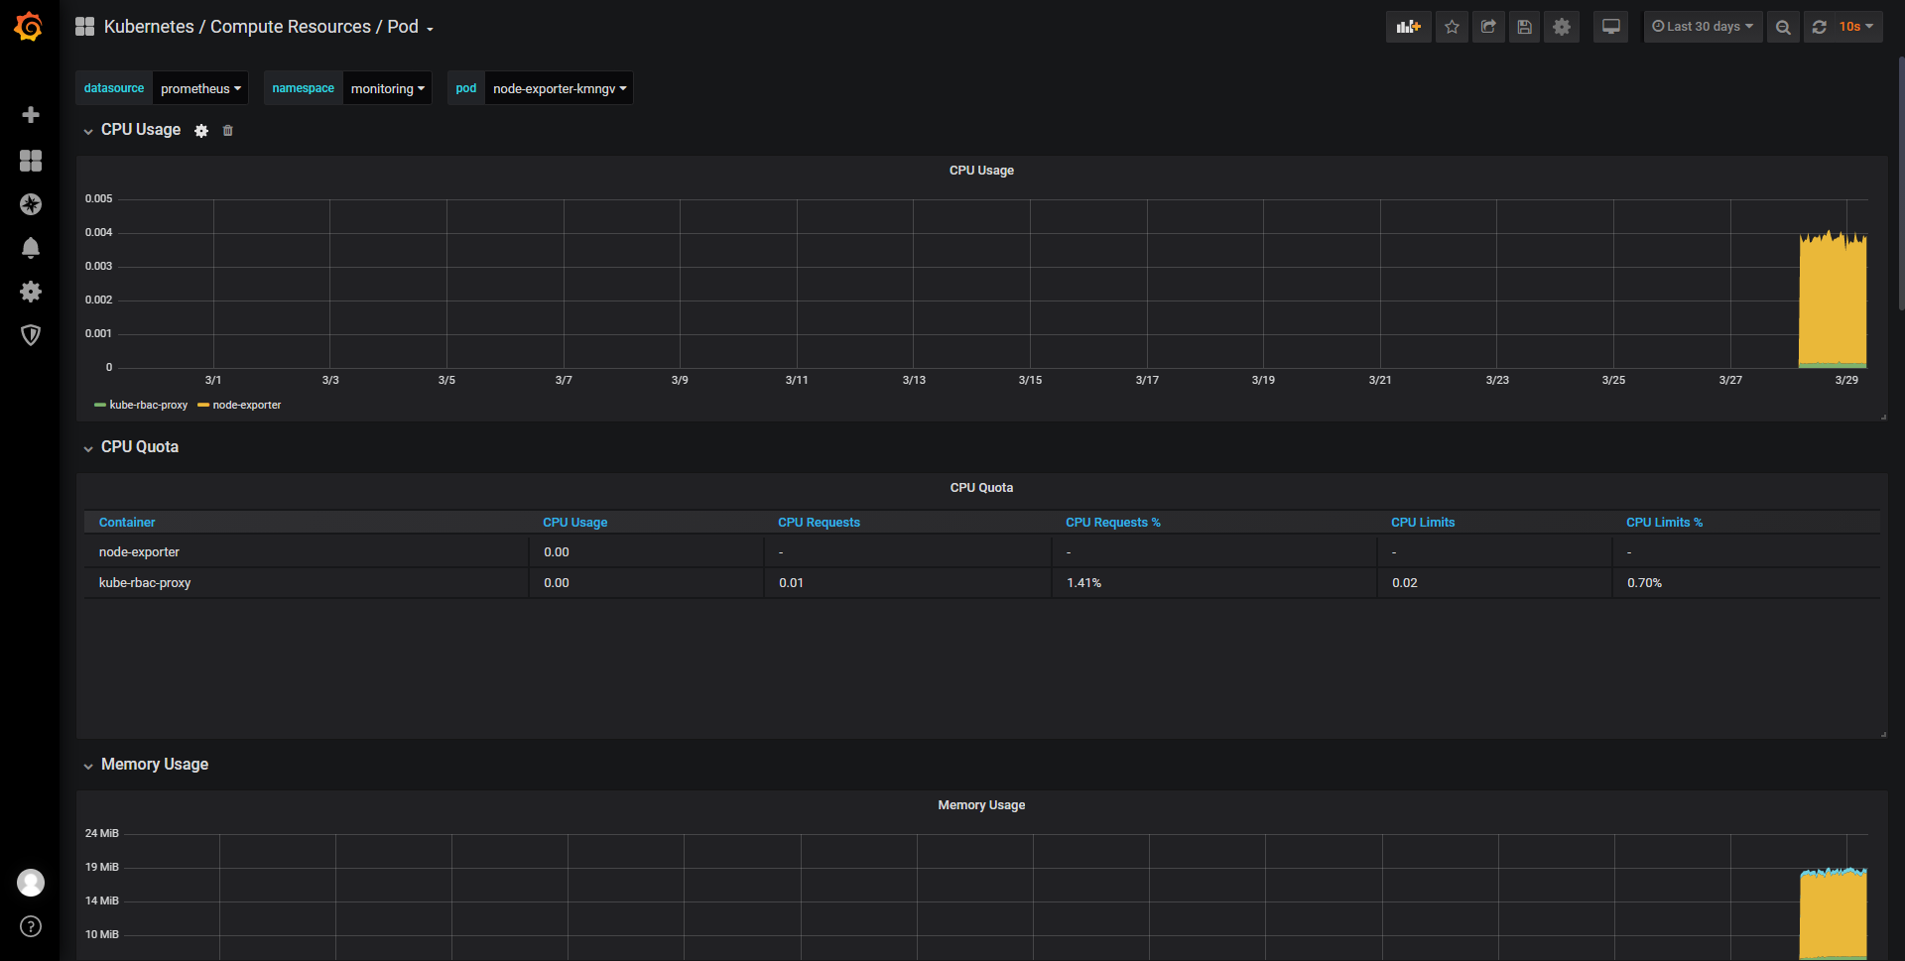Sort table by CPU Usage column header
Screen dimensions: 1905x961
[574, 523]
